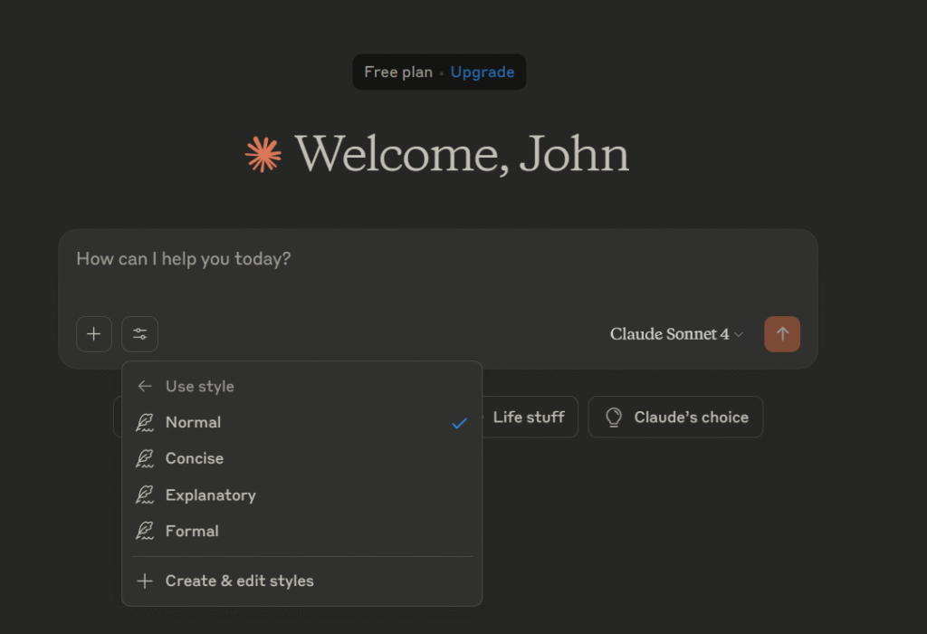Click the quill icon beside Formal
927x634 pixels.
pos(145,531)
